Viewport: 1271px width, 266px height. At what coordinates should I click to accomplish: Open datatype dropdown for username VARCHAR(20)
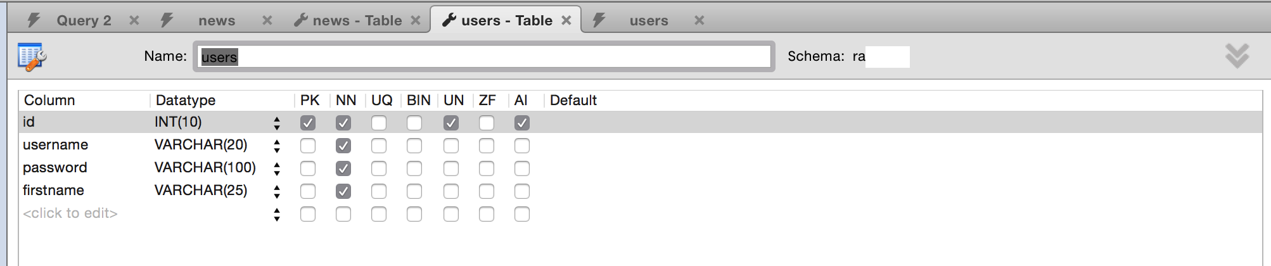click(277, 146)
